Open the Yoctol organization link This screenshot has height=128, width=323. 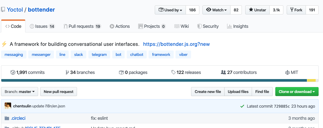(x=15, y=10)
